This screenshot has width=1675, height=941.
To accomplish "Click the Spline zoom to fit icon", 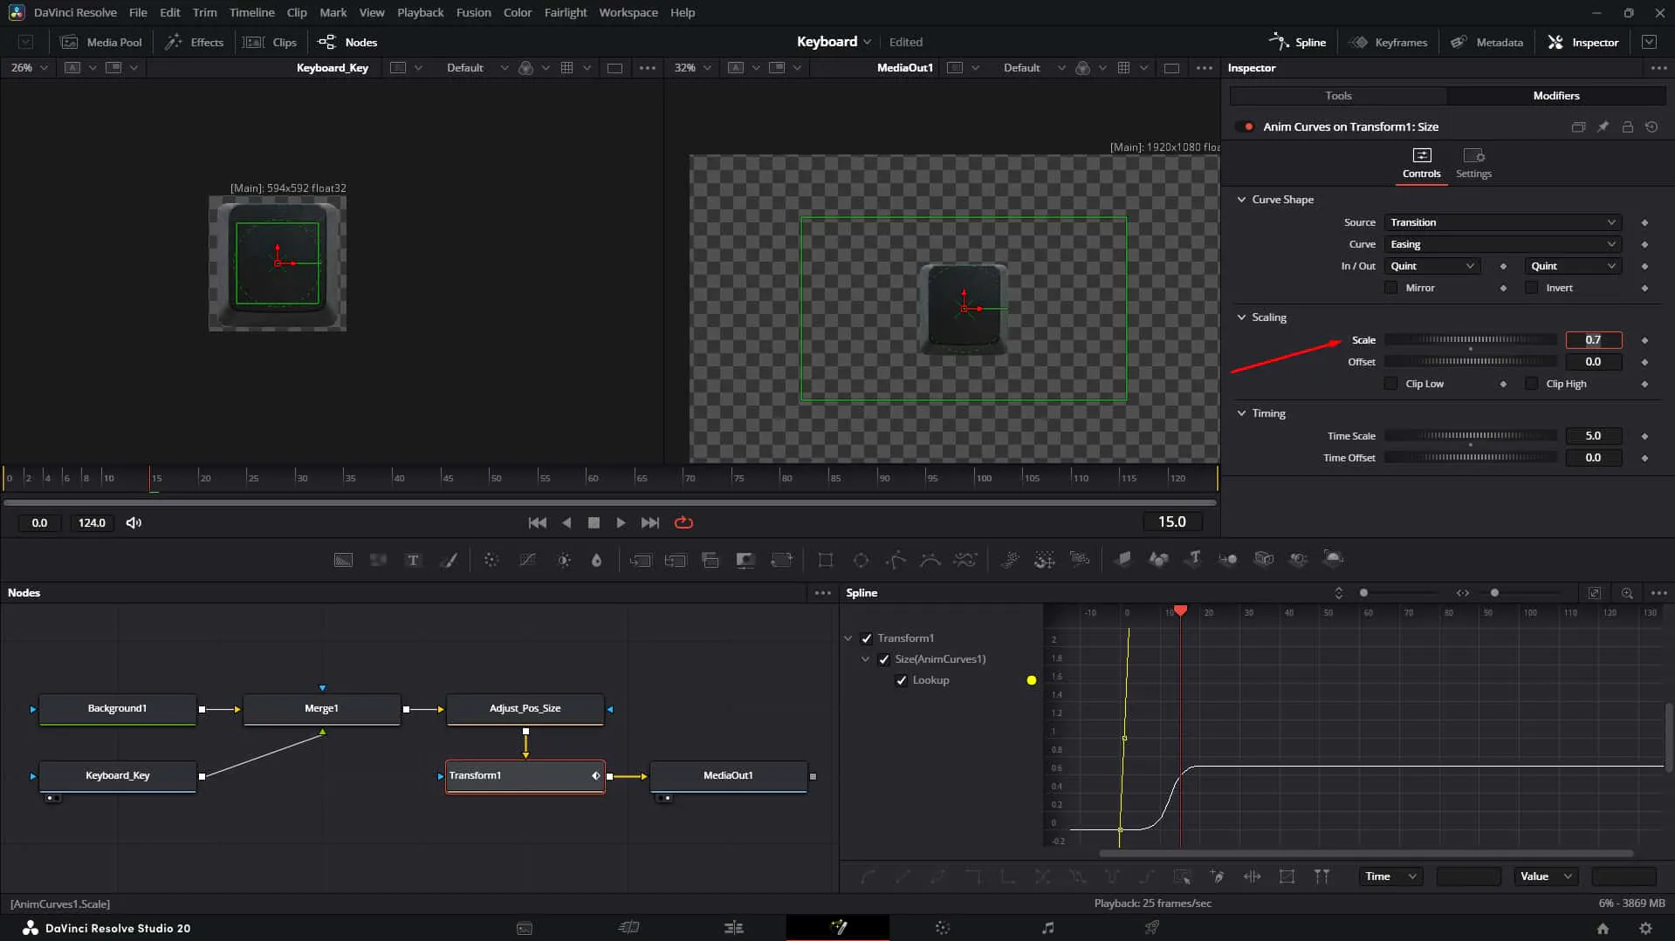I will click(x=1594, y=593).
